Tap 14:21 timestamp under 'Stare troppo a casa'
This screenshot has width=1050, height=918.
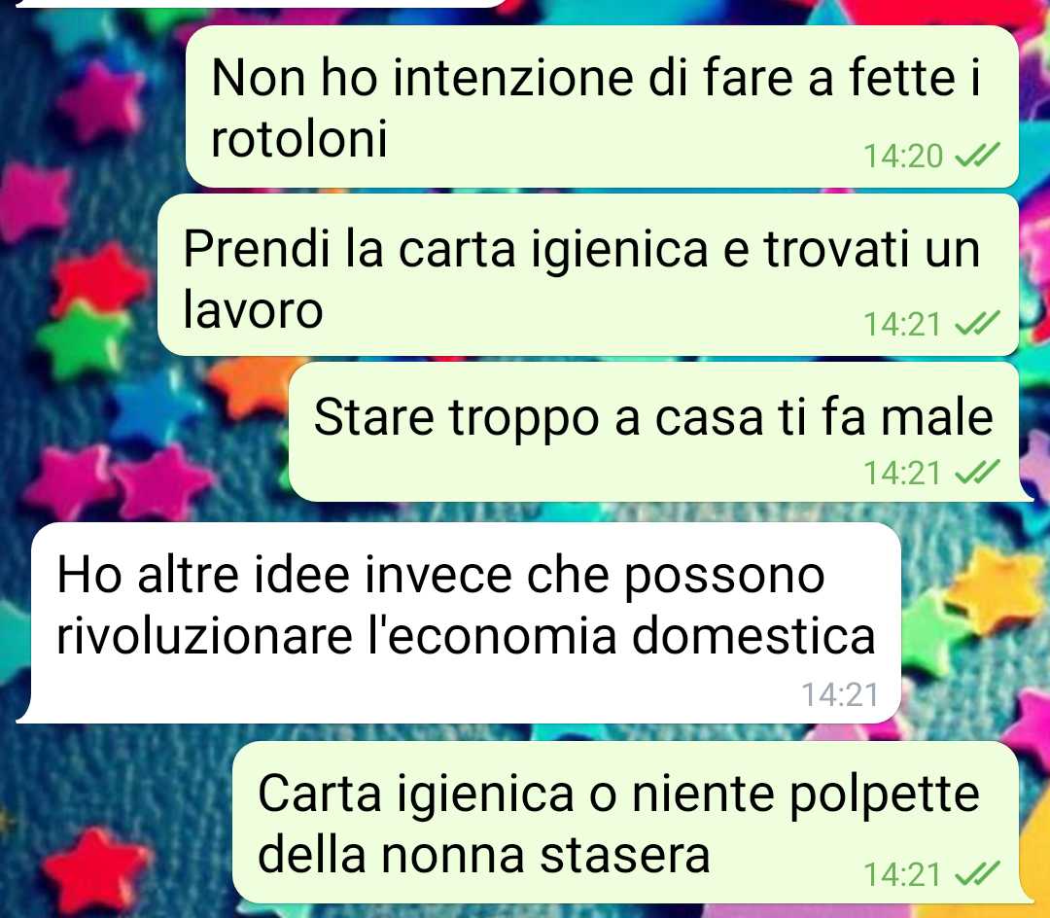(x=902, y=473)
